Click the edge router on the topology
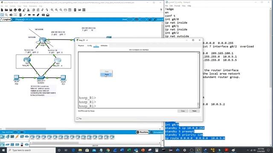 pos(43,40)
